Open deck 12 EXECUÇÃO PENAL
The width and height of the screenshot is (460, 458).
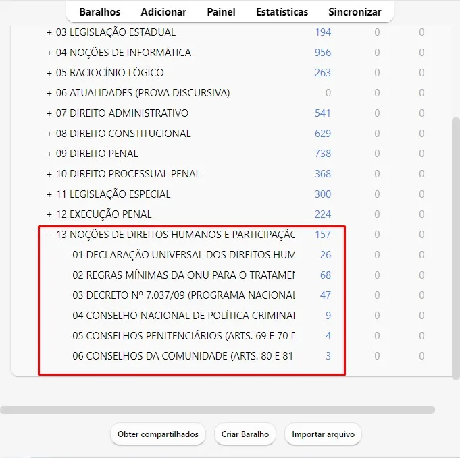pyautogui.click(x=103, y=214)
